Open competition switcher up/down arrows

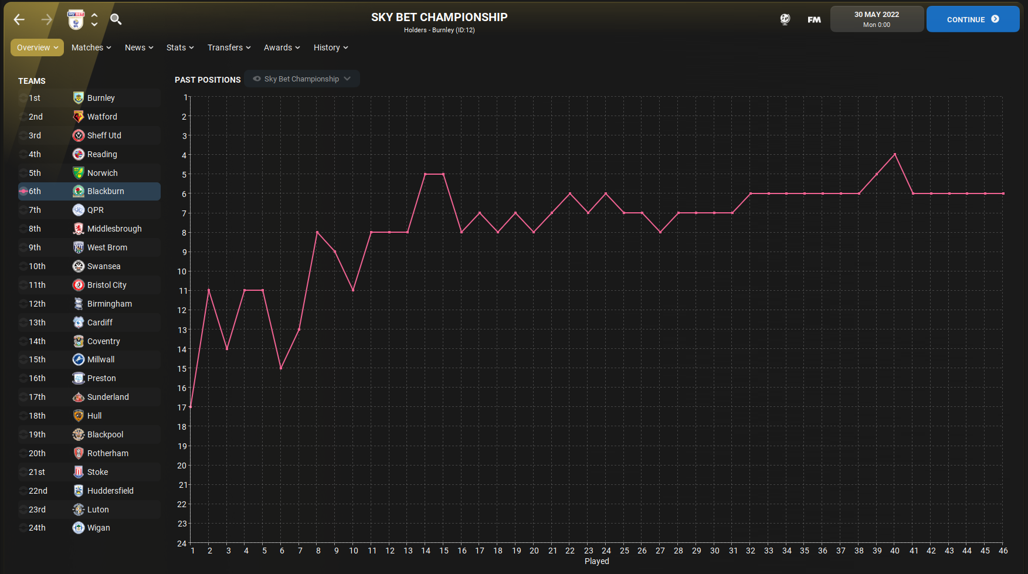tap(94, 19)
